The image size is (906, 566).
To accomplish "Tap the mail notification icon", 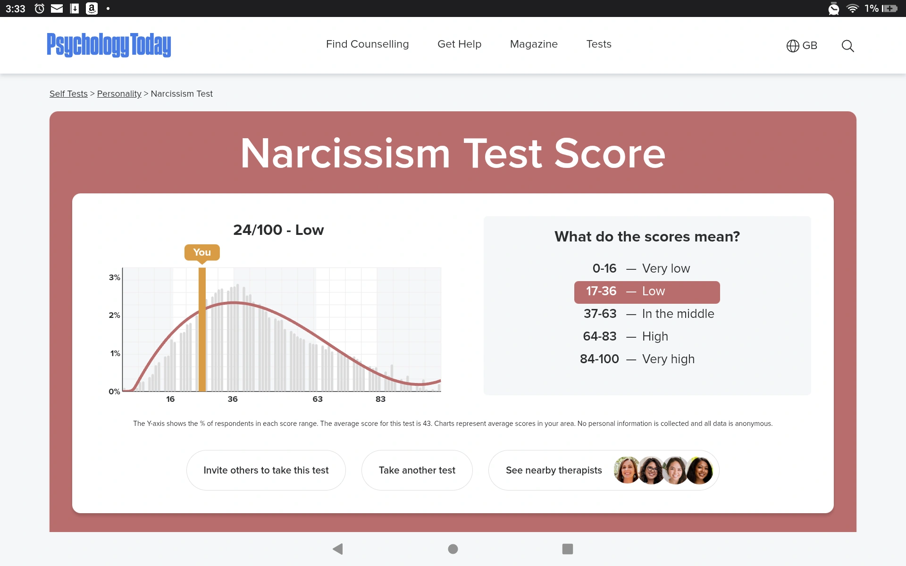I will (57, 8).
